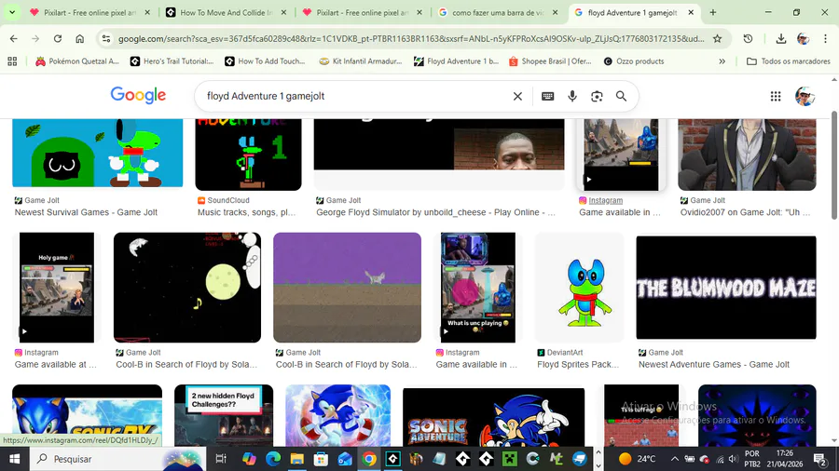Open Ozzo products bookmark
Screen dimensions: 839x471
[x=634, y=61]
